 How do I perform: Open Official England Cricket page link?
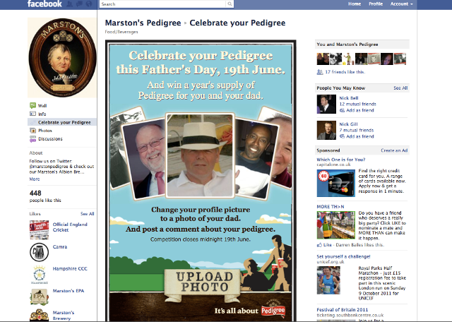pos(70,227)
